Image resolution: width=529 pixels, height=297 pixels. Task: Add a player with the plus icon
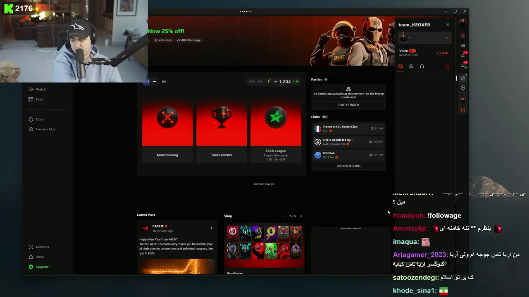tap(410, 38)
